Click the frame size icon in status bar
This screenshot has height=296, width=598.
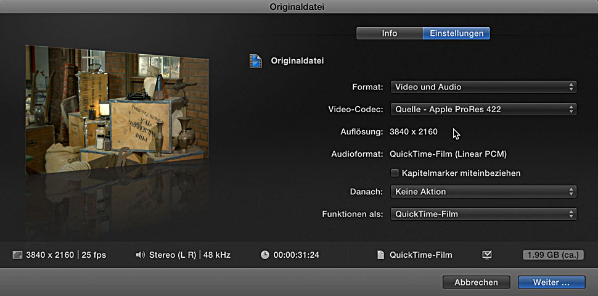17,255
